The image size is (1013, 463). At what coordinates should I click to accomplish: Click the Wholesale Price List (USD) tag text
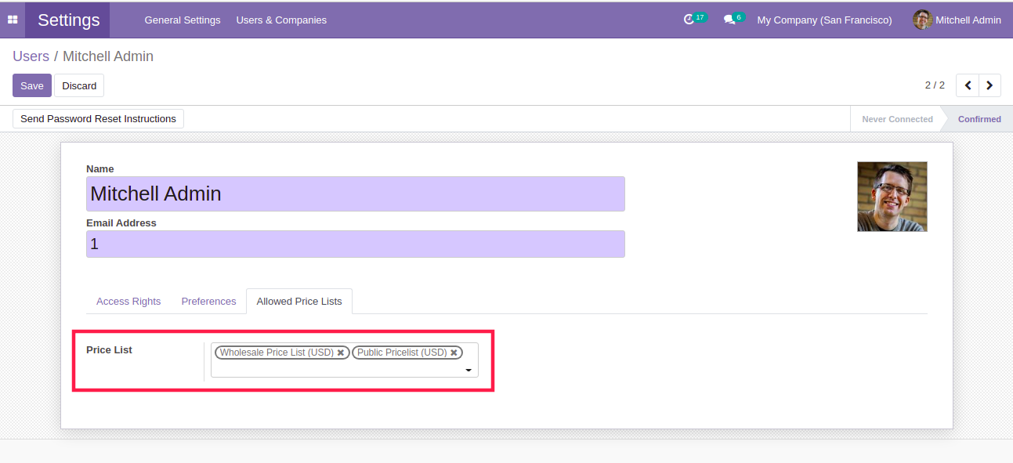click(x=277, y=353)
